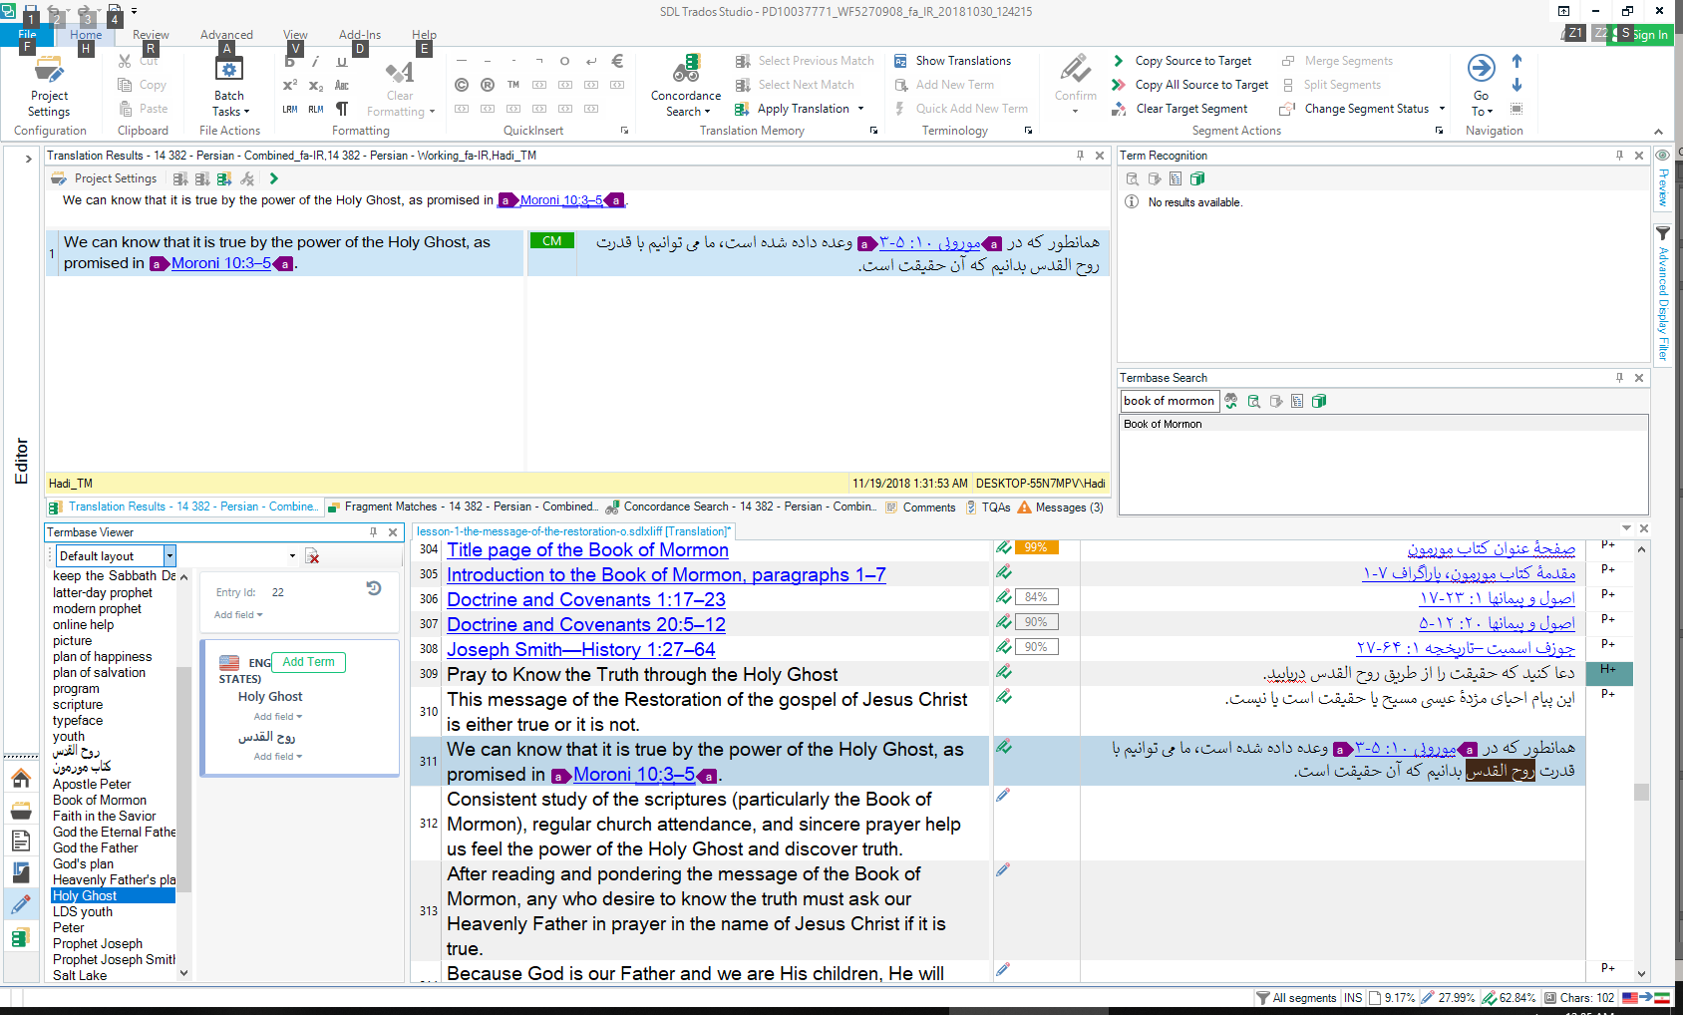Toggle the show formatting paragraph mark
Viewport: 1683px width, 1015px height.
click(x=342, y=109)
